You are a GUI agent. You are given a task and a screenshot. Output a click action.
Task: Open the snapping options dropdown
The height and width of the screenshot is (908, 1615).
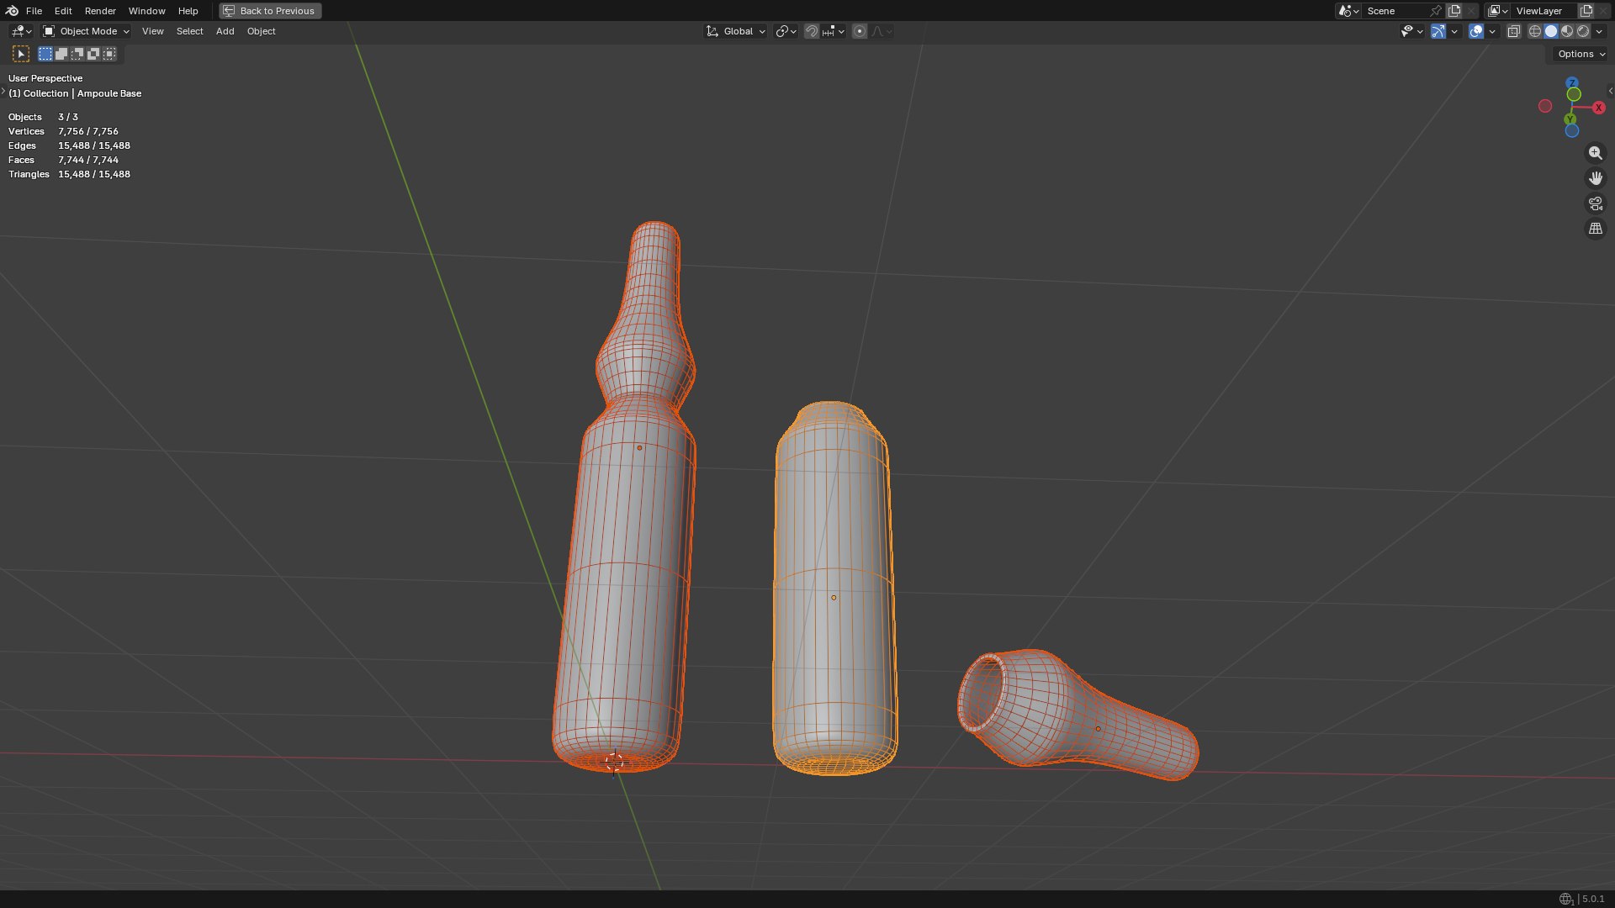(x=834, y=31)
